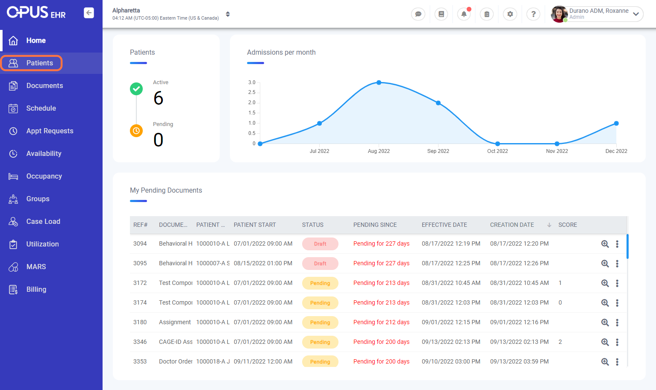Open the chat messages icon in header
The height and width of the screenshot is (390, 656).
[x=418, y=14]
